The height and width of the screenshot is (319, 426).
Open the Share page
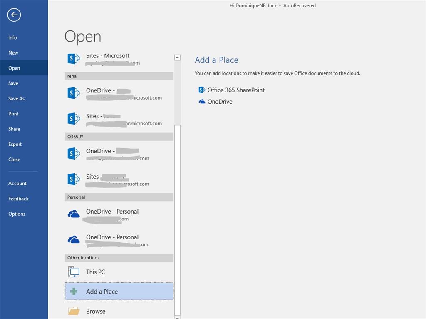pos(14,129)
